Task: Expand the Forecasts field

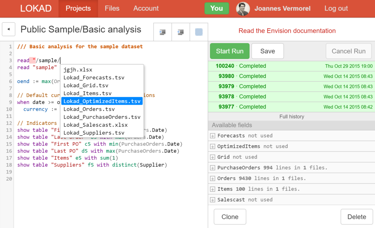Action: 213,136
